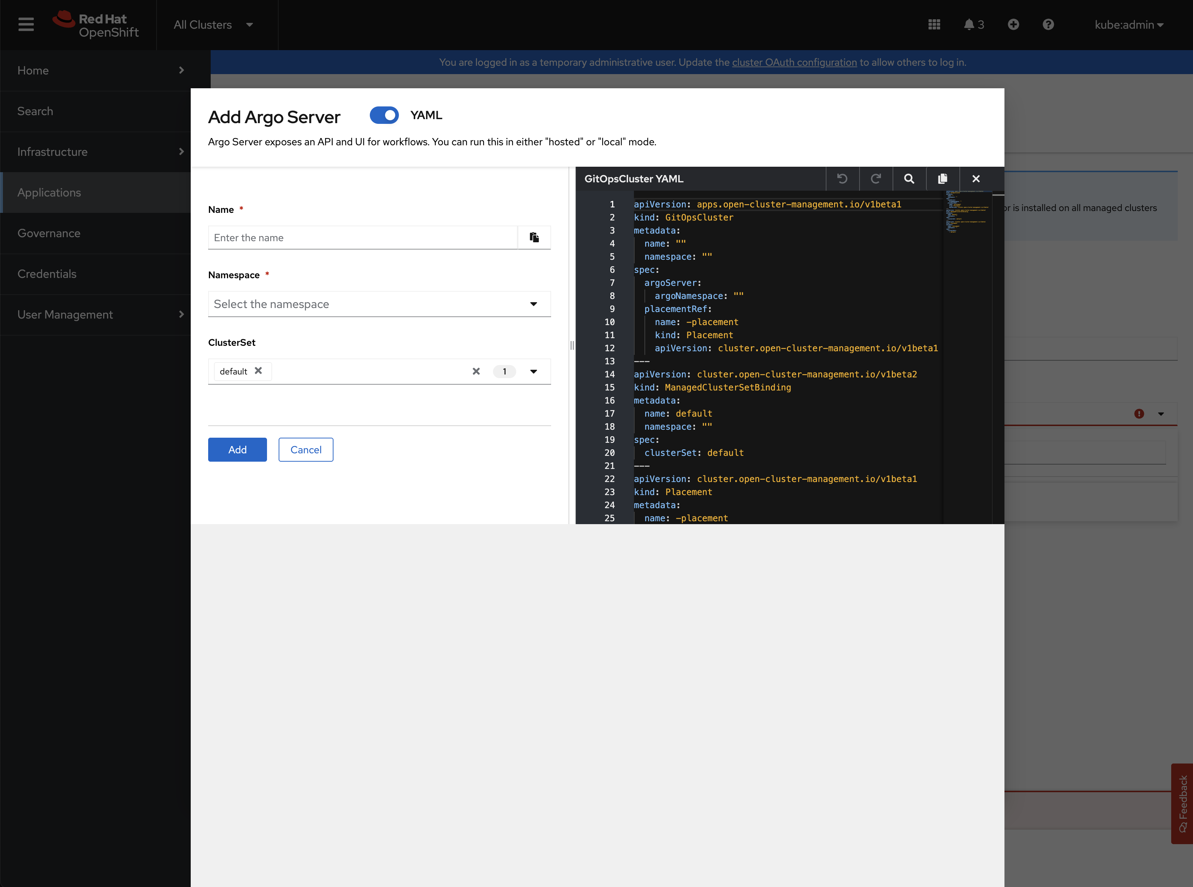Viewport: 1193px width, 887px height.
Task: Clear all ClusterSet selections
Action: (476, 372)
